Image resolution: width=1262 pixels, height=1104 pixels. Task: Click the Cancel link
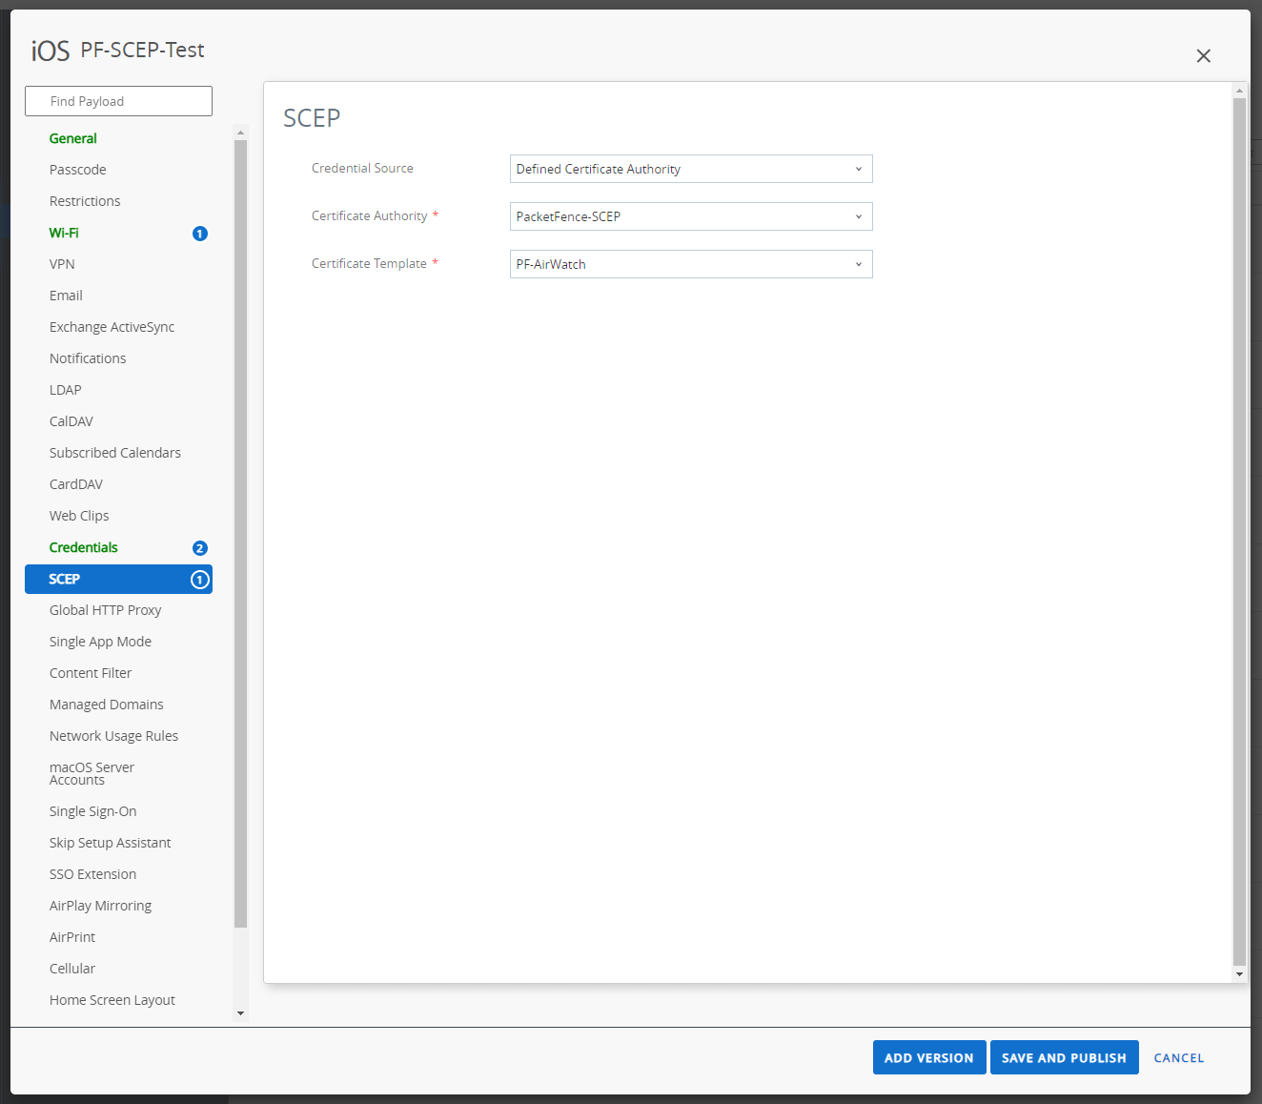1178,1057
